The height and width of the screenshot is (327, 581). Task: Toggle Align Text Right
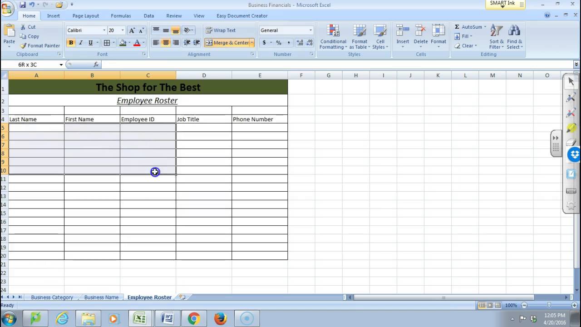[x=176, y=43]
